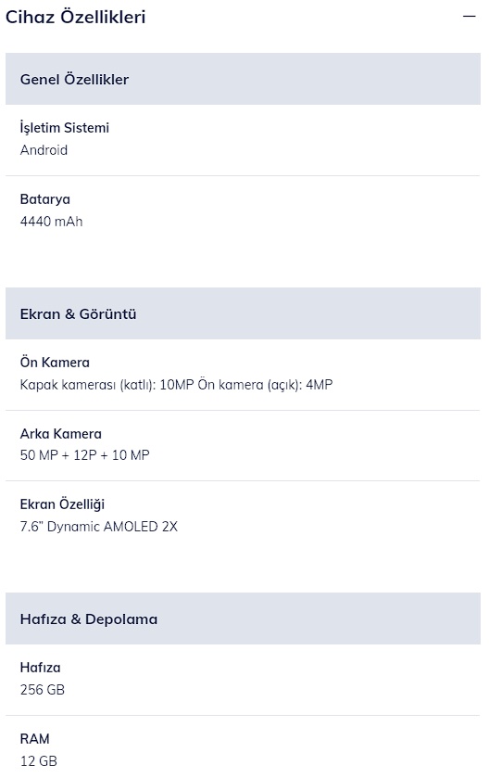This screenshot has width=489, height=778.
Task: Select the 50 MP + 12P + 10 MP value
Action: (x=84, y=455)
